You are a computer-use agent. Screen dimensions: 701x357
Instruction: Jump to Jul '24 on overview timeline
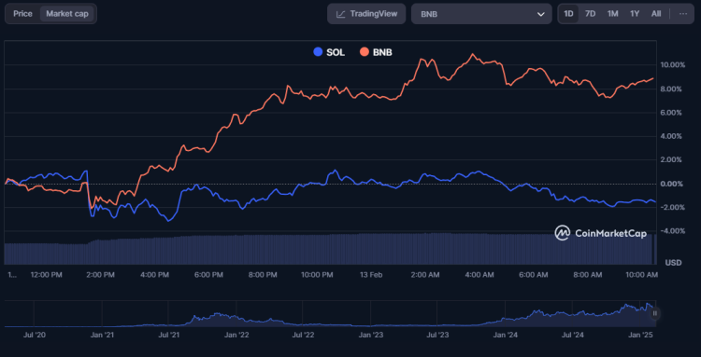[x=573, y=335]
